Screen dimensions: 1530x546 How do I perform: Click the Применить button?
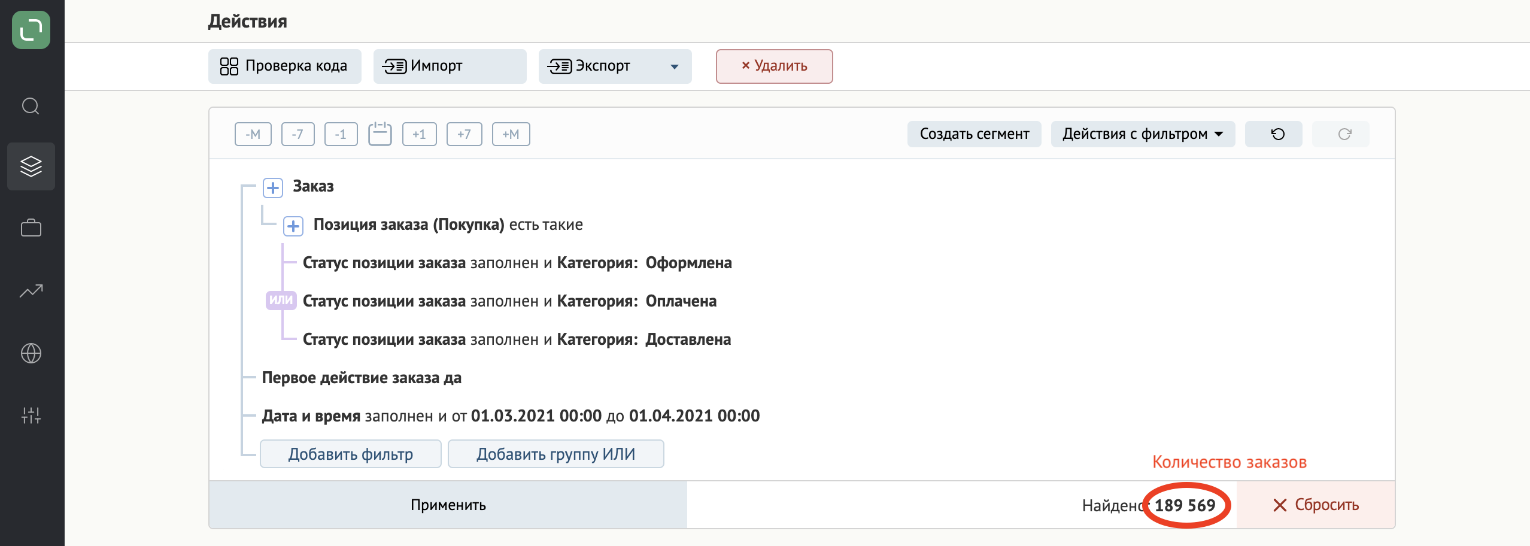click(x=448, y=505)
